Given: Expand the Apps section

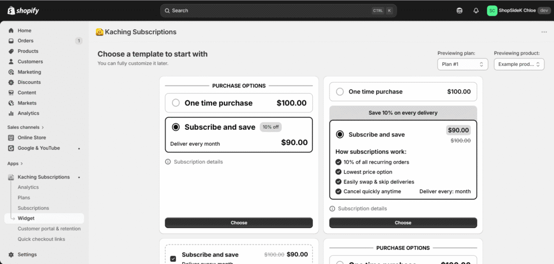Looking at the screenshot, I should [x=15, y=163].
